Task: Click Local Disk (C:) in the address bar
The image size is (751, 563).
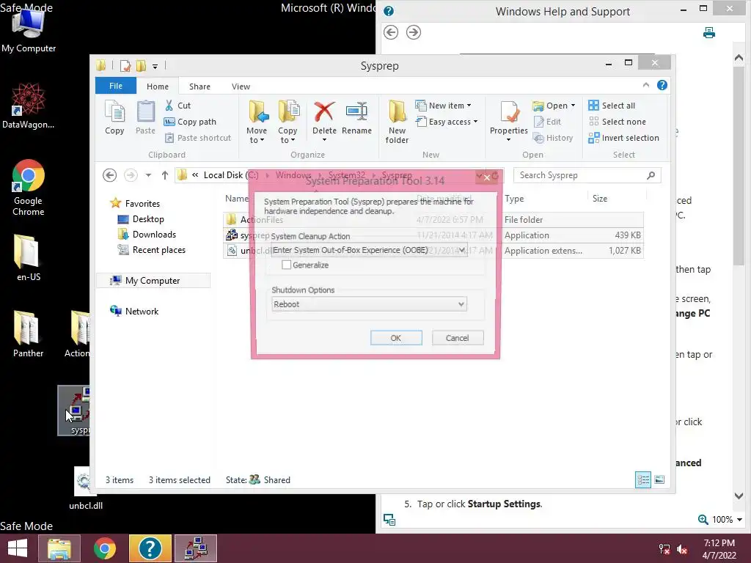Action: (x=231, y=175)
